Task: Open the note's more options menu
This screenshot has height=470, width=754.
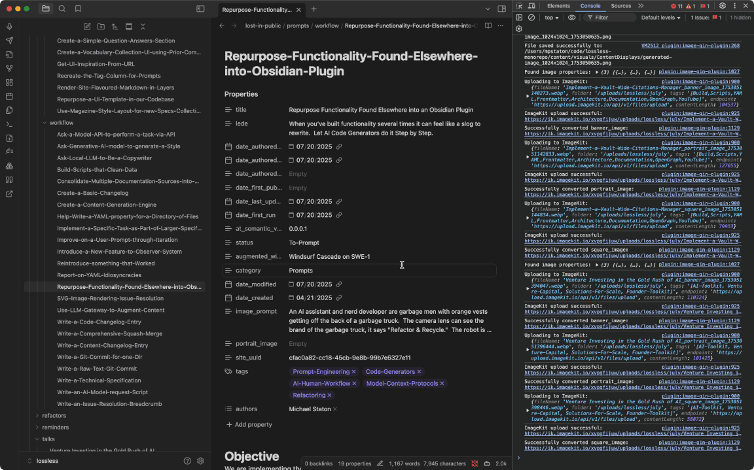Action: (501, 26)
